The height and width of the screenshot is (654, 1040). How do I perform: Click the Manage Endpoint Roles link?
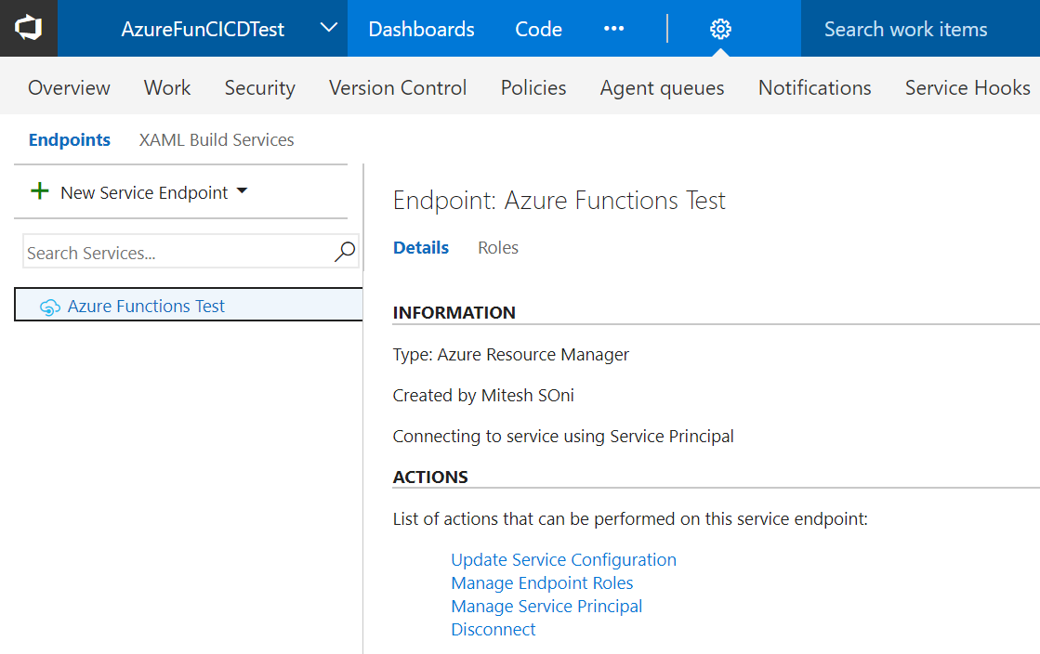(x=542, y=583)
